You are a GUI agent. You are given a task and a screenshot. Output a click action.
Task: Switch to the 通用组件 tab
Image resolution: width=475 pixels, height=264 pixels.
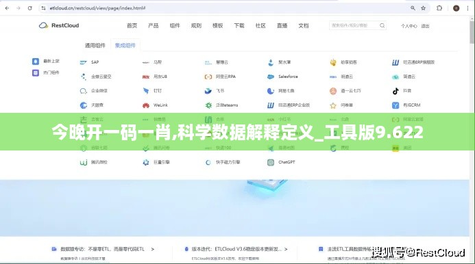point(95,45)
